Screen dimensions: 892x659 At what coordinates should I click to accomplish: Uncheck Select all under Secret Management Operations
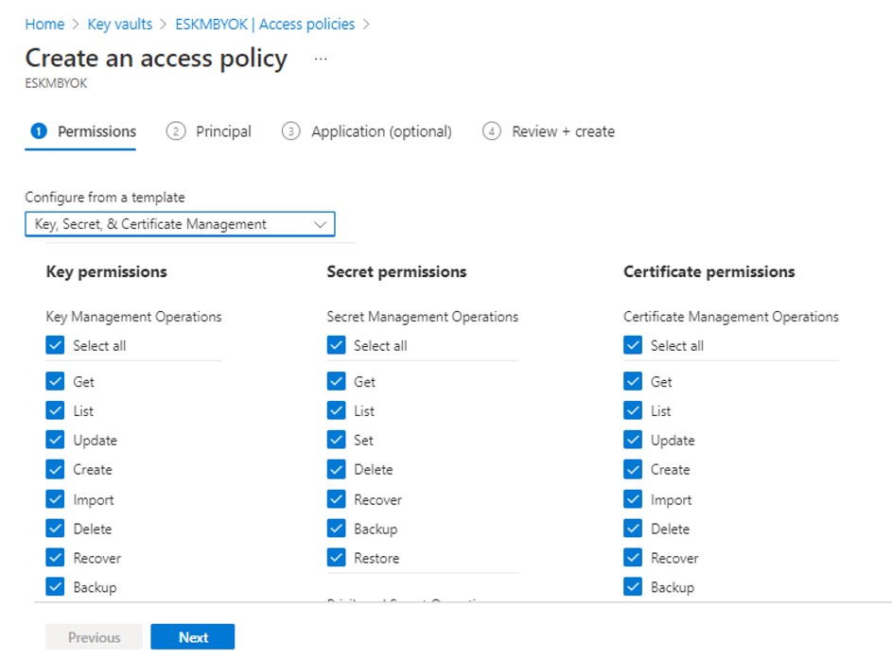[336, 345]
